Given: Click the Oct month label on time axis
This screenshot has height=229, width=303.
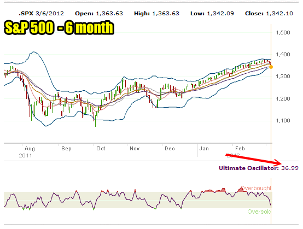Looking at the screenshot, I should (101, 149).
